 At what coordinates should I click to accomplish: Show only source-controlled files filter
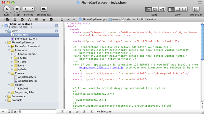(12, 112)
